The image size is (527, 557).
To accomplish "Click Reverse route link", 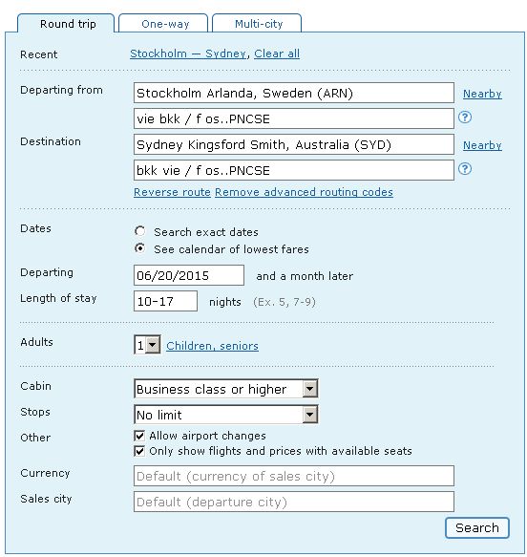I will [172, 192].
